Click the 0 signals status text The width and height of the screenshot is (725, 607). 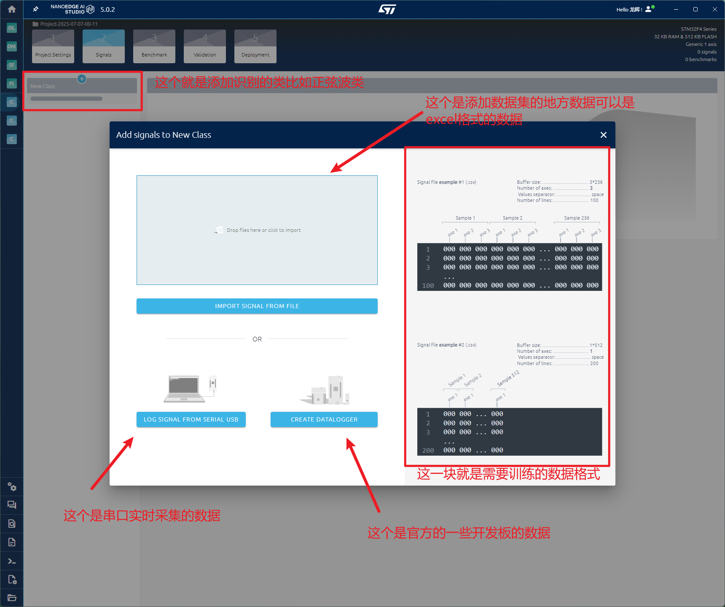pyautogui.click(x=707, y=52)
